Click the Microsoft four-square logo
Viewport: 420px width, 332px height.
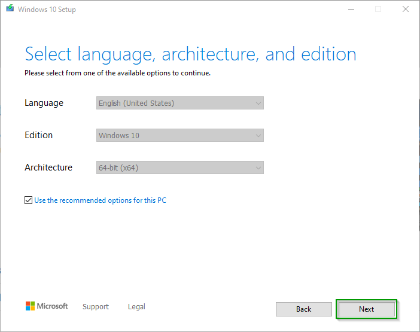(30, 306)
